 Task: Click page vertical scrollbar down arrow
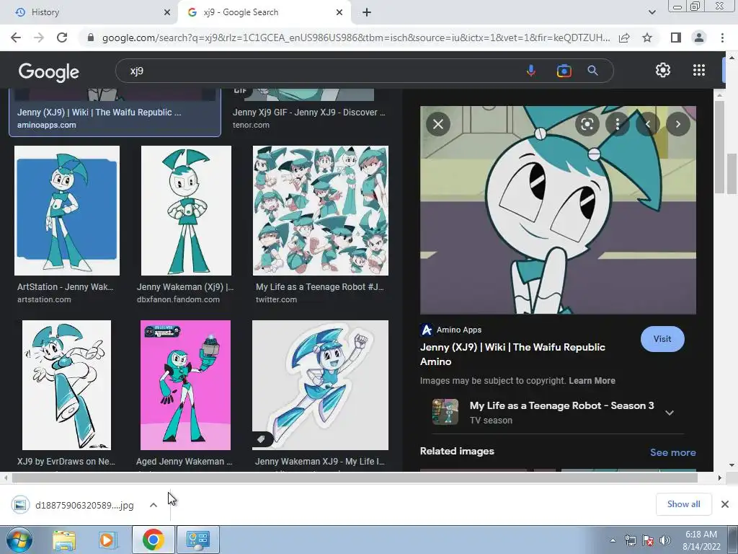(x=732, y=465)
